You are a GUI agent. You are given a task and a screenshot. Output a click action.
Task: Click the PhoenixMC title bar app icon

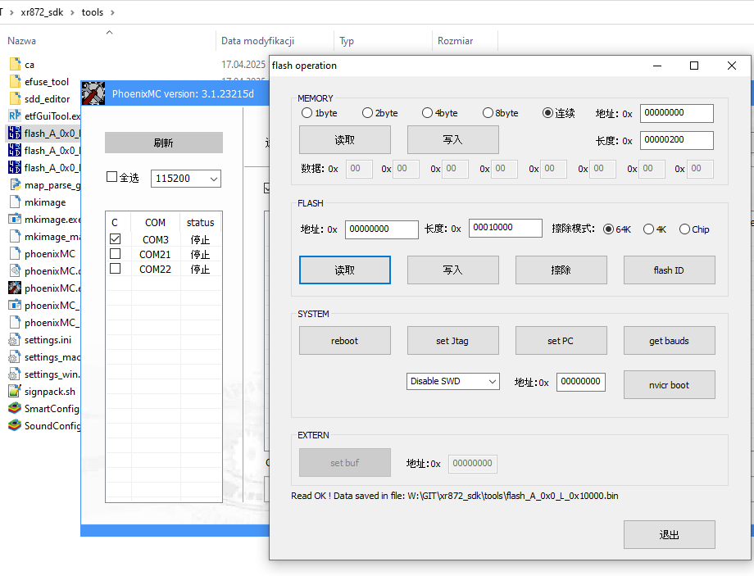click(x=93, y=93)
